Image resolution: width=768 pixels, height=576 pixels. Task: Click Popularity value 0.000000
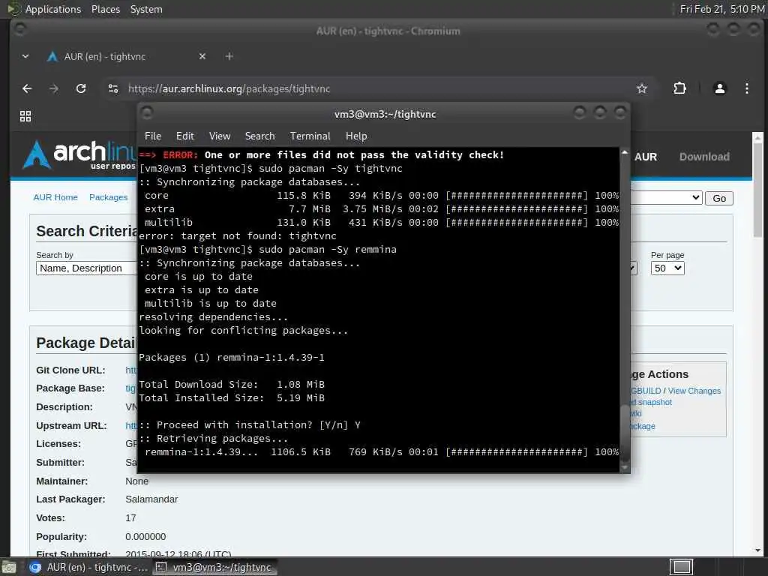(145, 537)
